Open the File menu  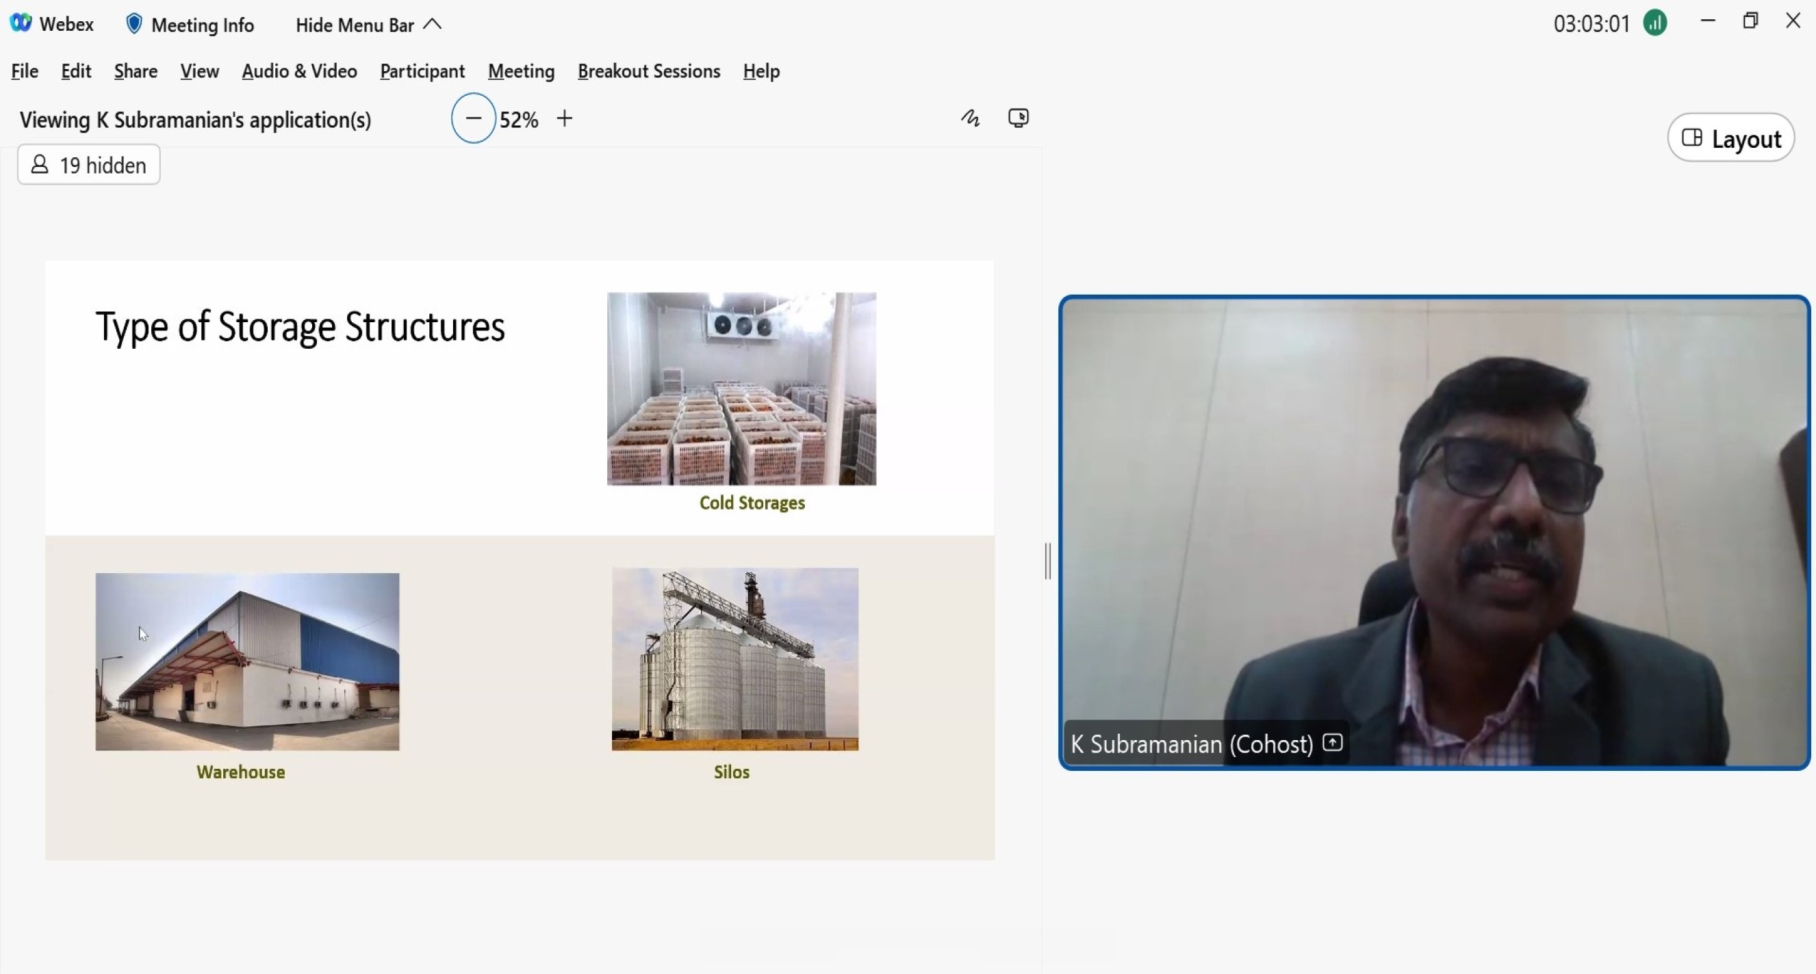pos(25,71)
